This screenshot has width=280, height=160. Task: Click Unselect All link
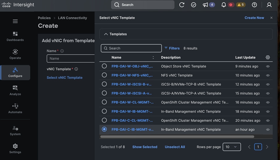175,147
